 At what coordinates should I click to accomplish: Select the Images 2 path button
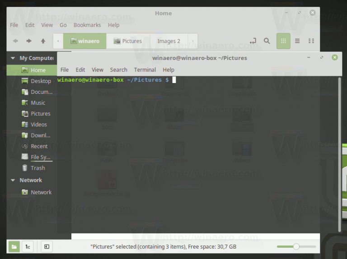coord(169,41)
